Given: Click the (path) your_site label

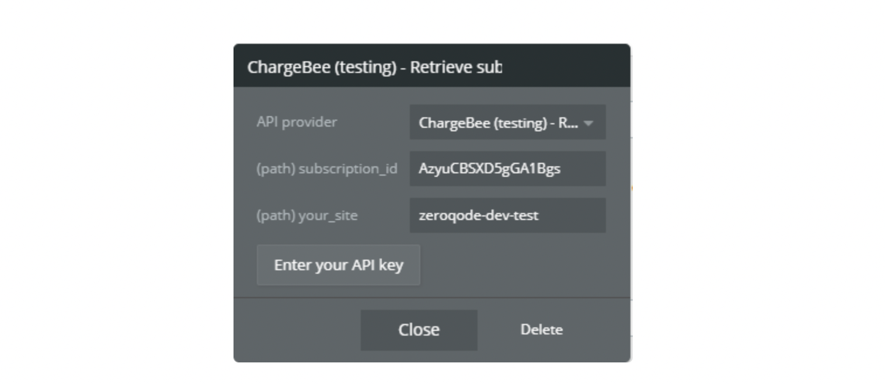Looking at the screenshot, I should 307,215.
